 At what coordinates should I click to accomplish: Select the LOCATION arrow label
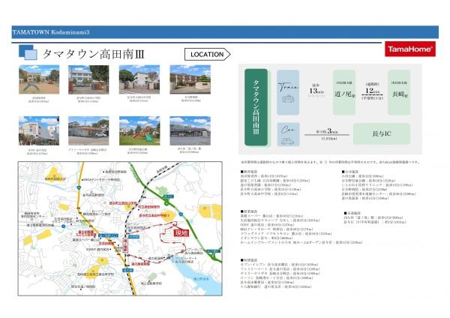207,54
